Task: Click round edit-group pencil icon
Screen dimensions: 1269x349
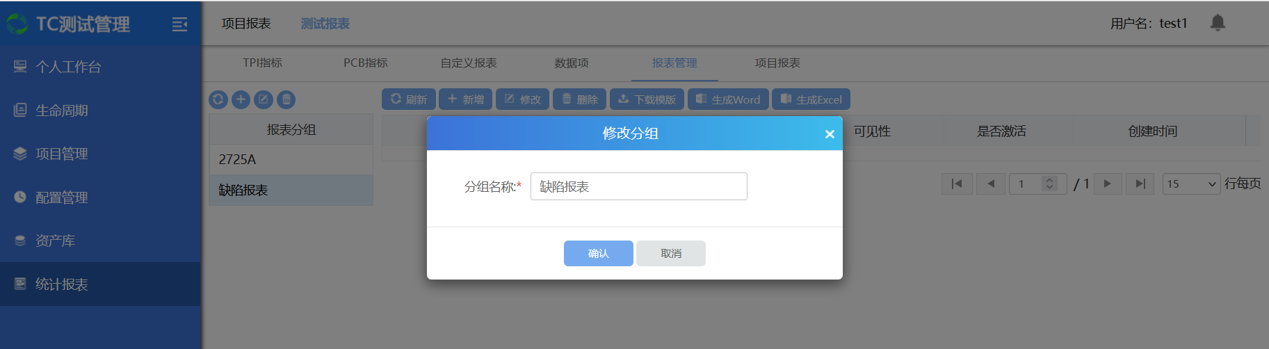Action: [264, 99]
